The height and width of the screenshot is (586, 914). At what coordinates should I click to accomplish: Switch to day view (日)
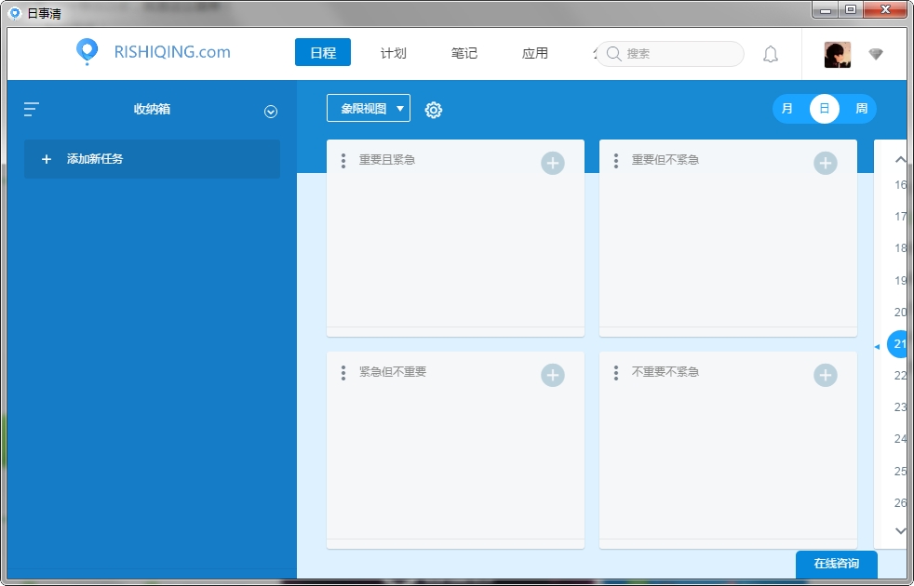coord(824,109)
